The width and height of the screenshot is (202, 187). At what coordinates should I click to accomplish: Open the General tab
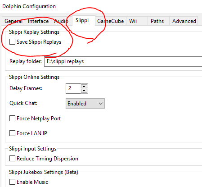tap(13, 21)
